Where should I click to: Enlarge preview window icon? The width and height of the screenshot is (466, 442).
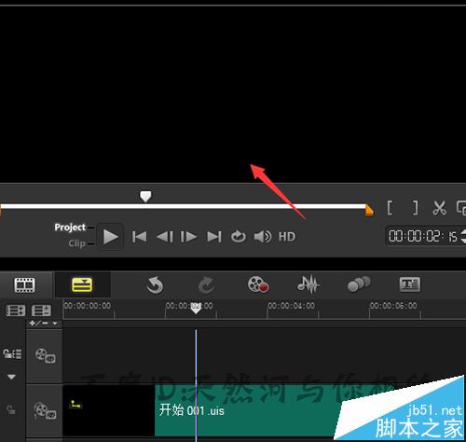(461, 208)
